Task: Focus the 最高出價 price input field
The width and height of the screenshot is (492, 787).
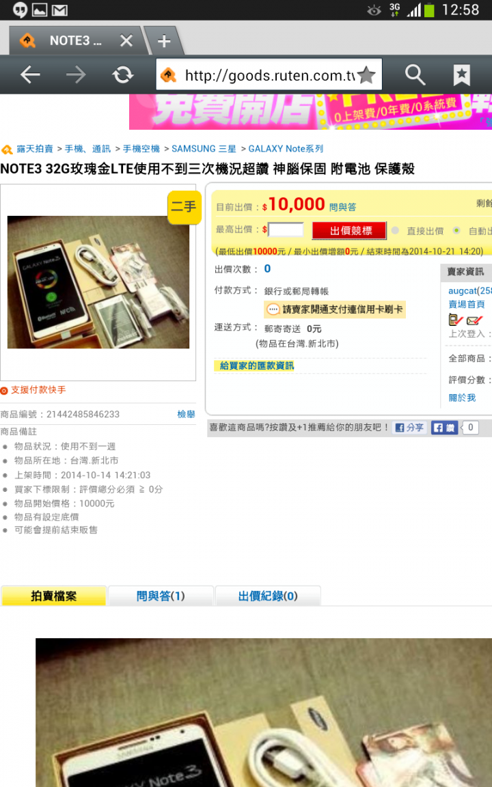Action: point(286,230)
